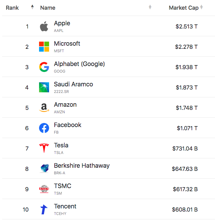
Task: Click the Tesla logo icon
Action: pos(44,148)
